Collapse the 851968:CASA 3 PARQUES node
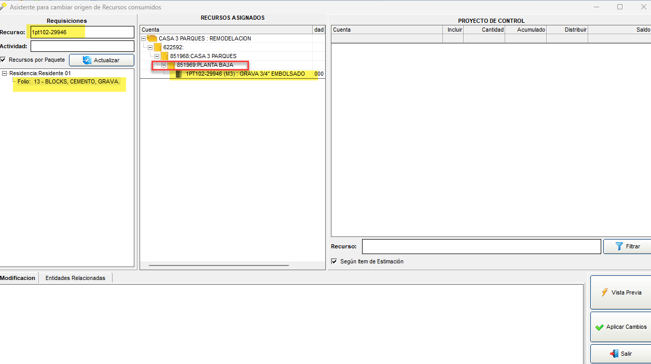The image size is (651, 364). 157,56
